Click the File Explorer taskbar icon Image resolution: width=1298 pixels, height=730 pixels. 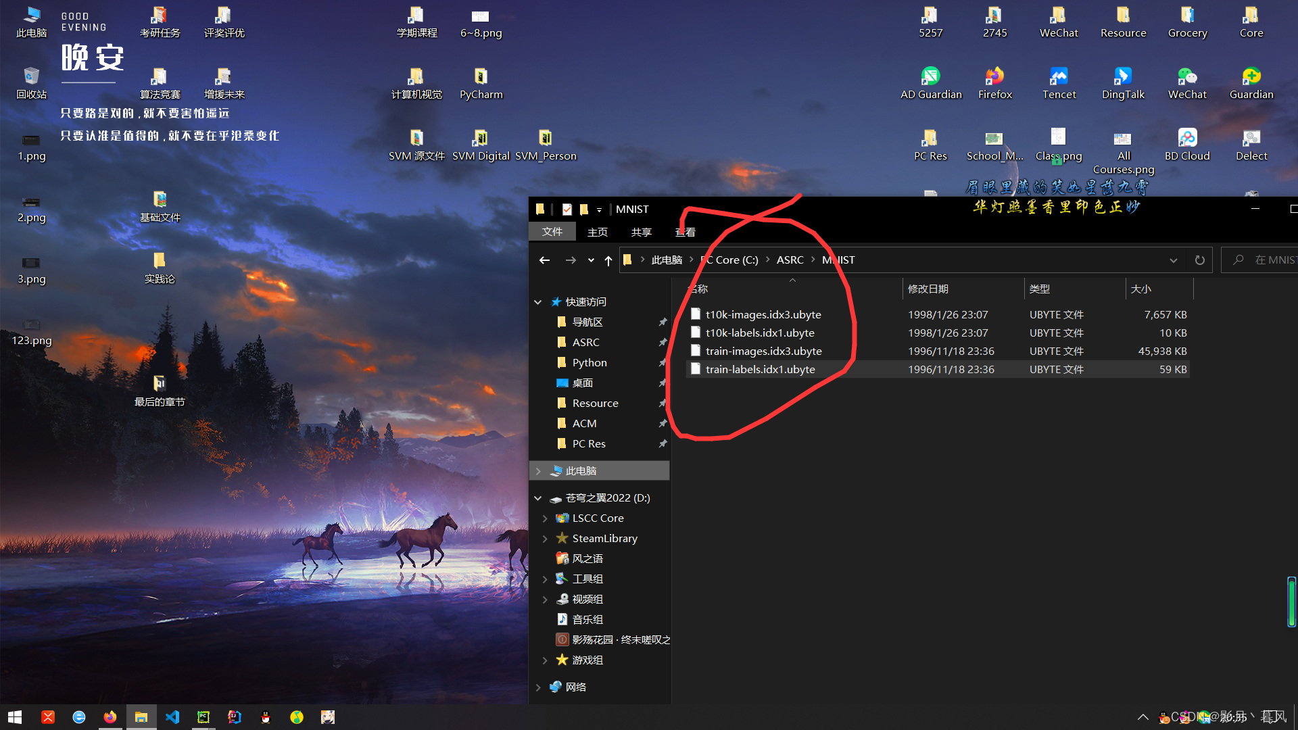(141, 717)
